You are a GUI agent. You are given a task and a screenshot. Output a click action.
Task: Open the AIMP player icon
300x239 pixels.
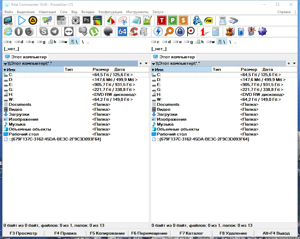[33, 20]
